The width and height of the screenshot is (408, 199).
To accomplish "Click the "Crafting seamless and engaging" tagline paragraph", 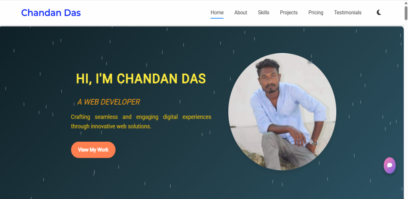I will tap(141, 121).
